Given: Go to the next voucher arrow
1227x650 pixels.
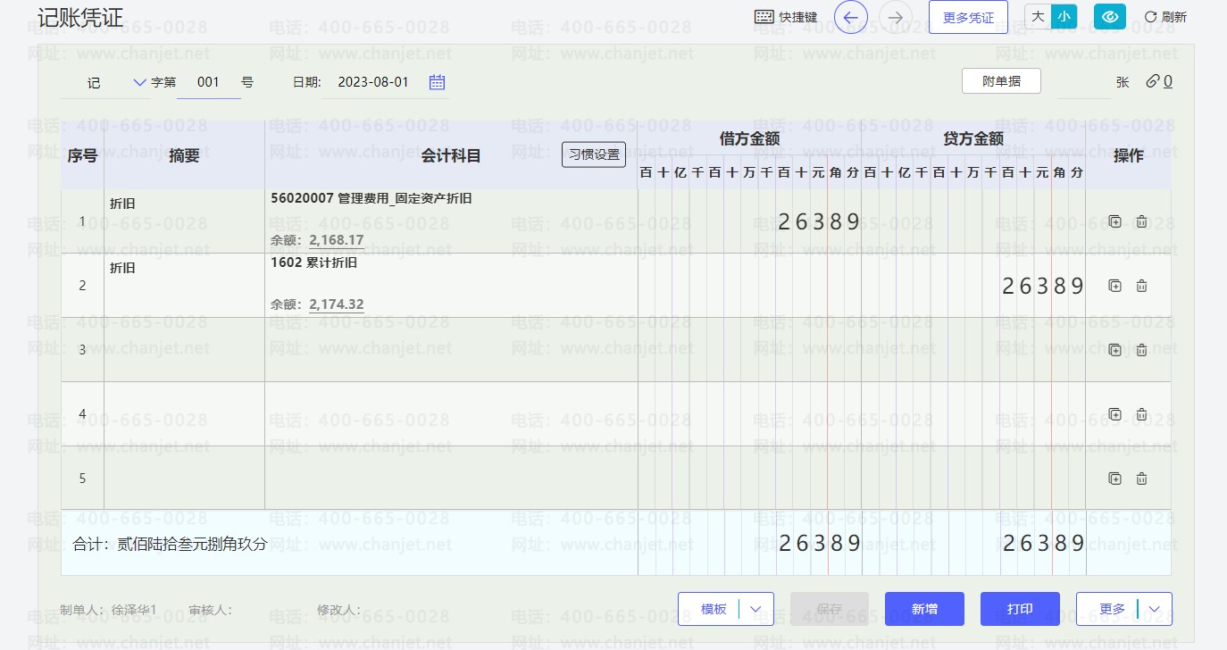Looking at the screenshot, I should coord(896,17).
